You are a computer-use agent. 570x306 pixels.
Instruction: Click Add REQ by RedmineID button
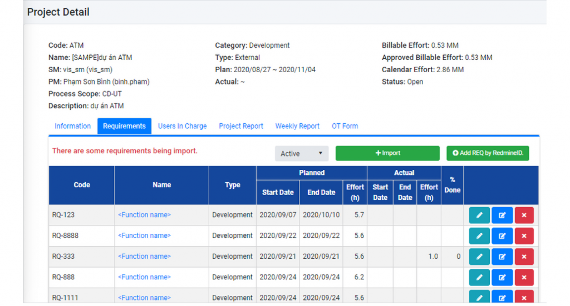pyautogui.click(x=488, y=153)
